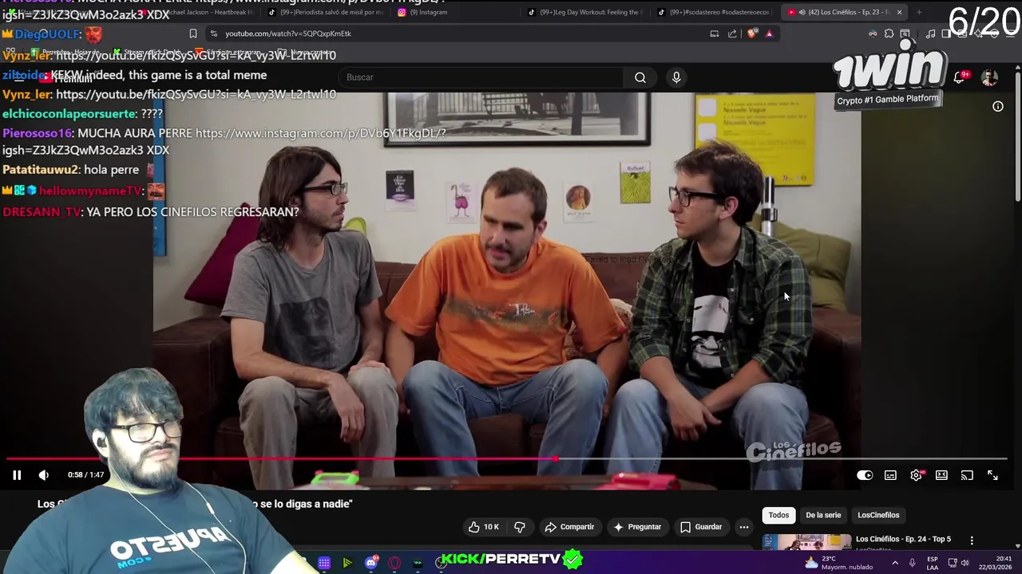Open the system volume icon in the tray

coord(965,563)
